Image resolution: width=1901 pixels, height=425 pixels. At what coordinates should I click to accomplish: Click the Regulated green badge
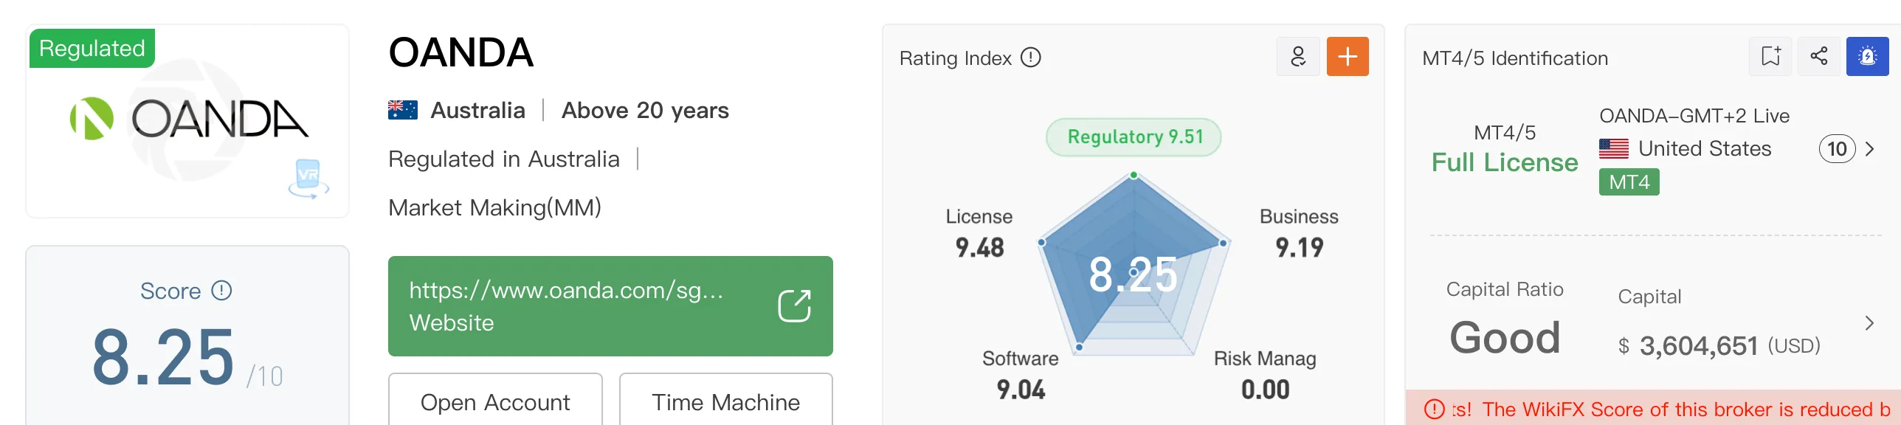pyautogui.click(x=92, y=49)
